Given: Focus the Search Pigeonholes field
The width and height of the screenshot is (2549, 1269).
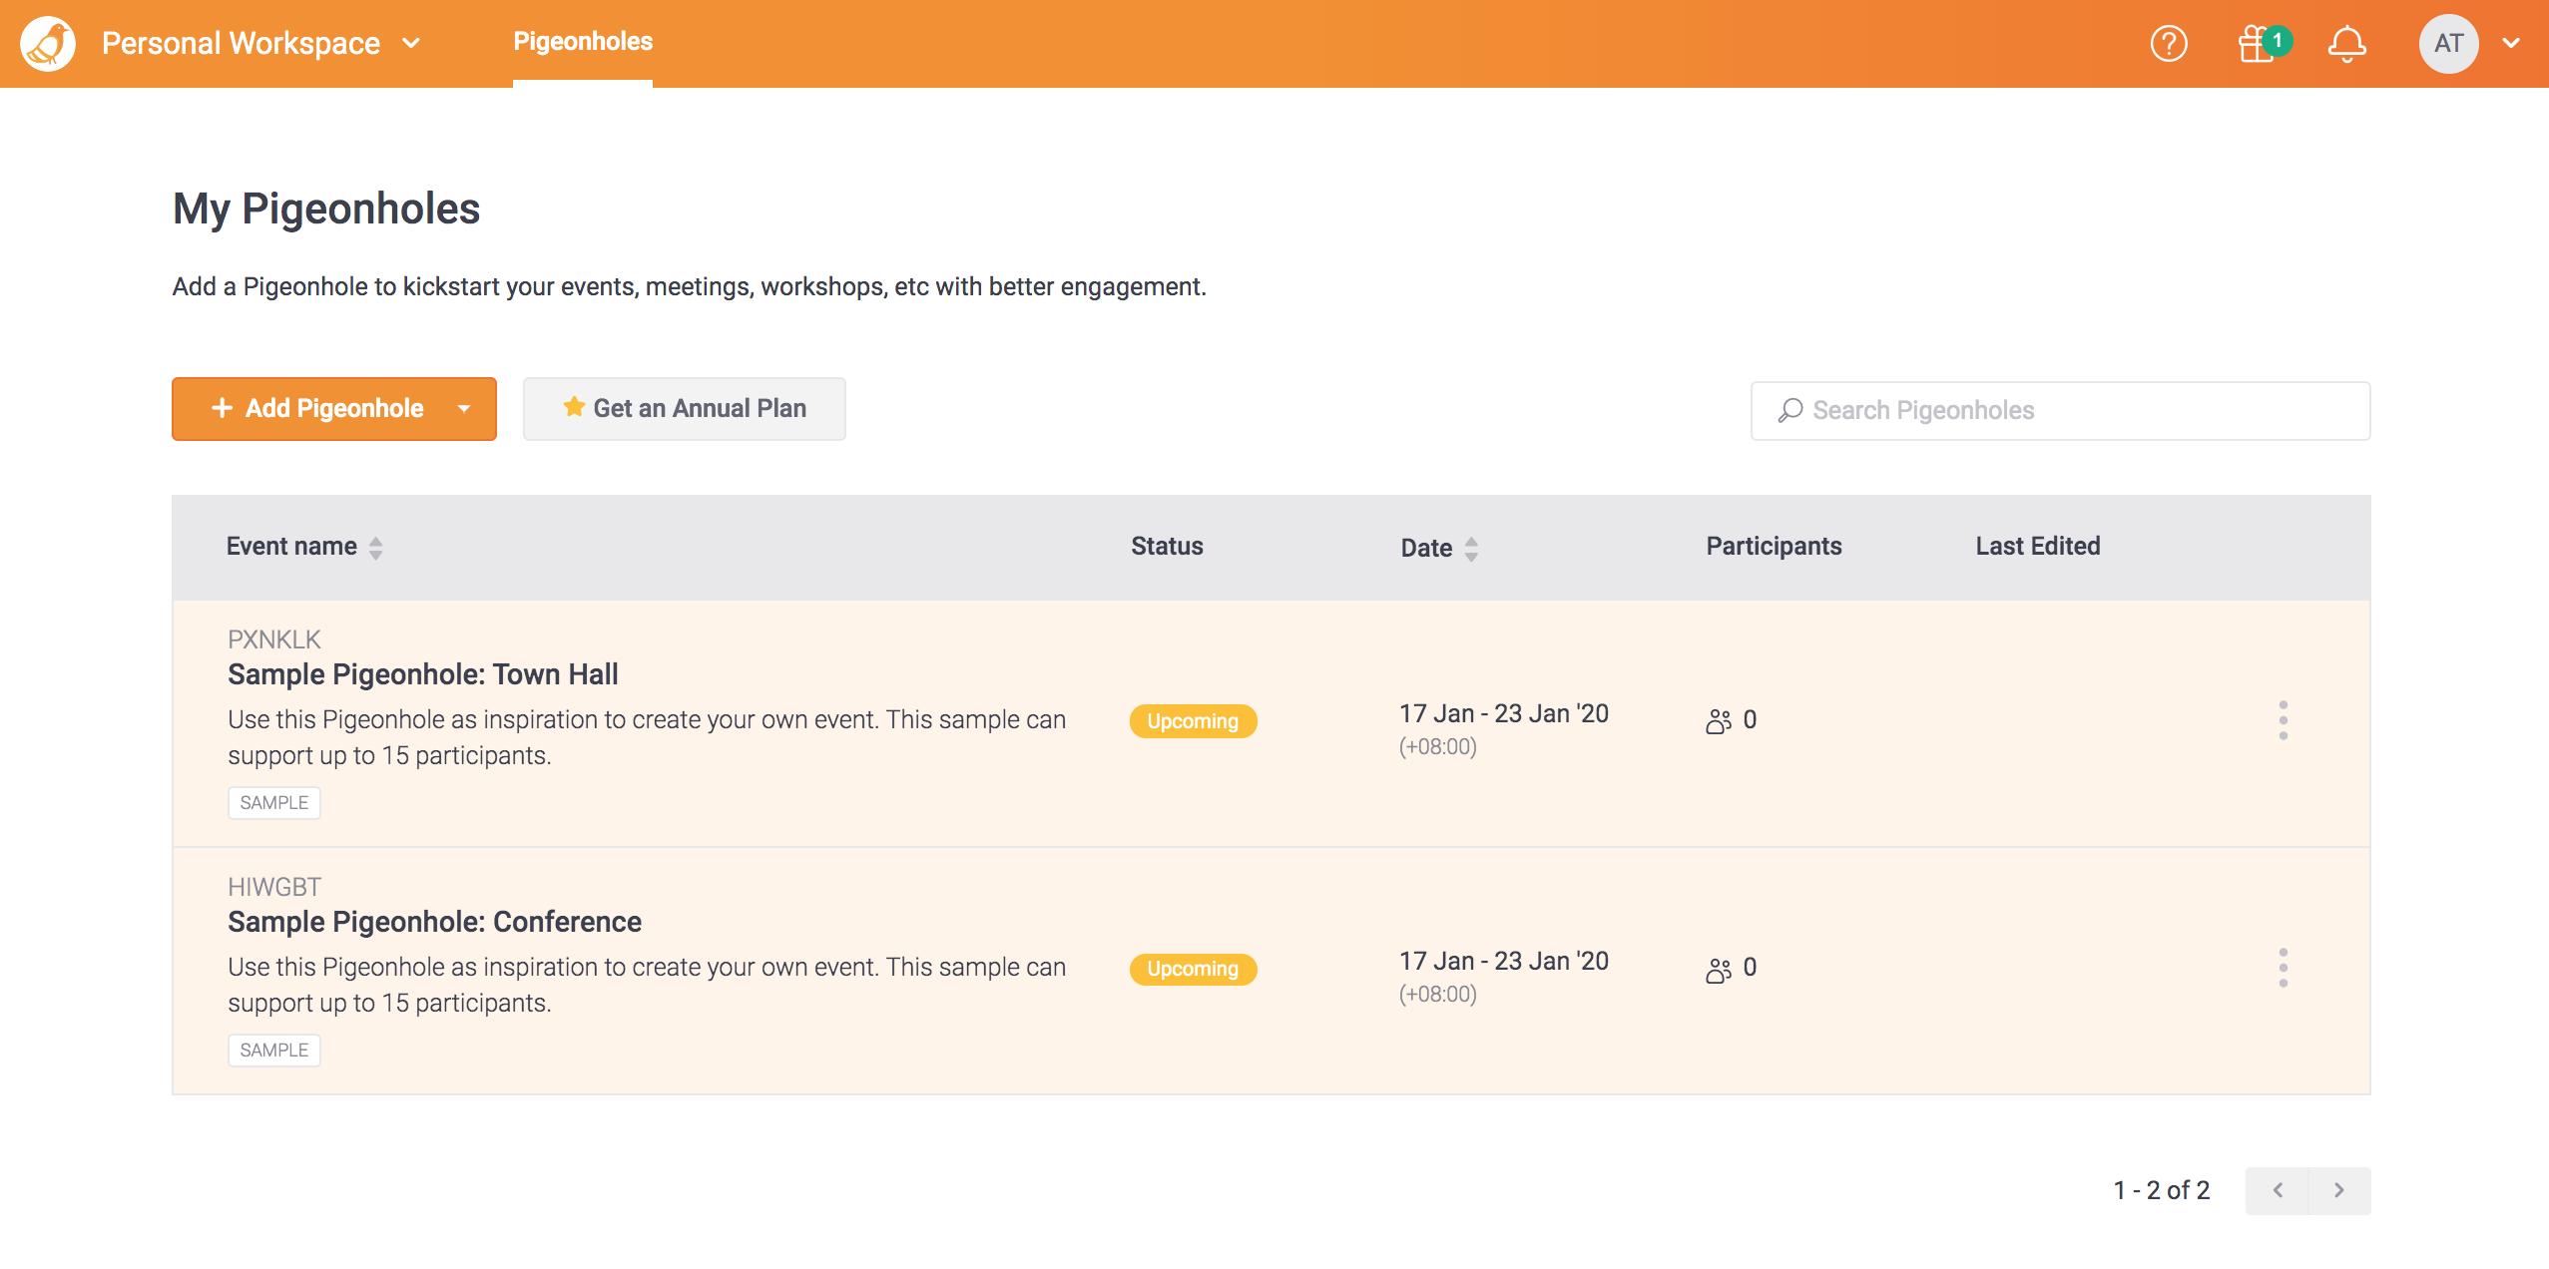Looking at the screenshot, I should tap(2060, 411).
